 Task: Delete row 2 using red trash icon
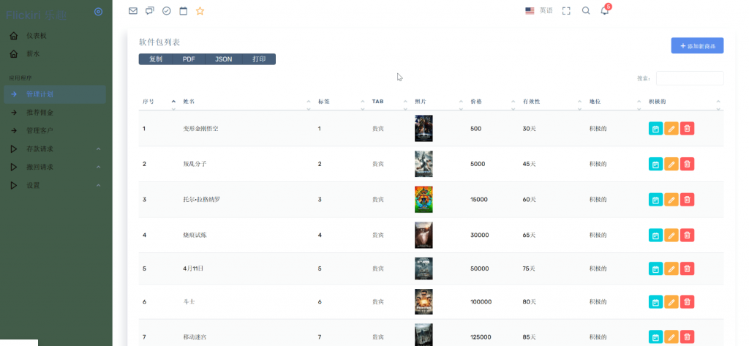click(x=688, y=164)
